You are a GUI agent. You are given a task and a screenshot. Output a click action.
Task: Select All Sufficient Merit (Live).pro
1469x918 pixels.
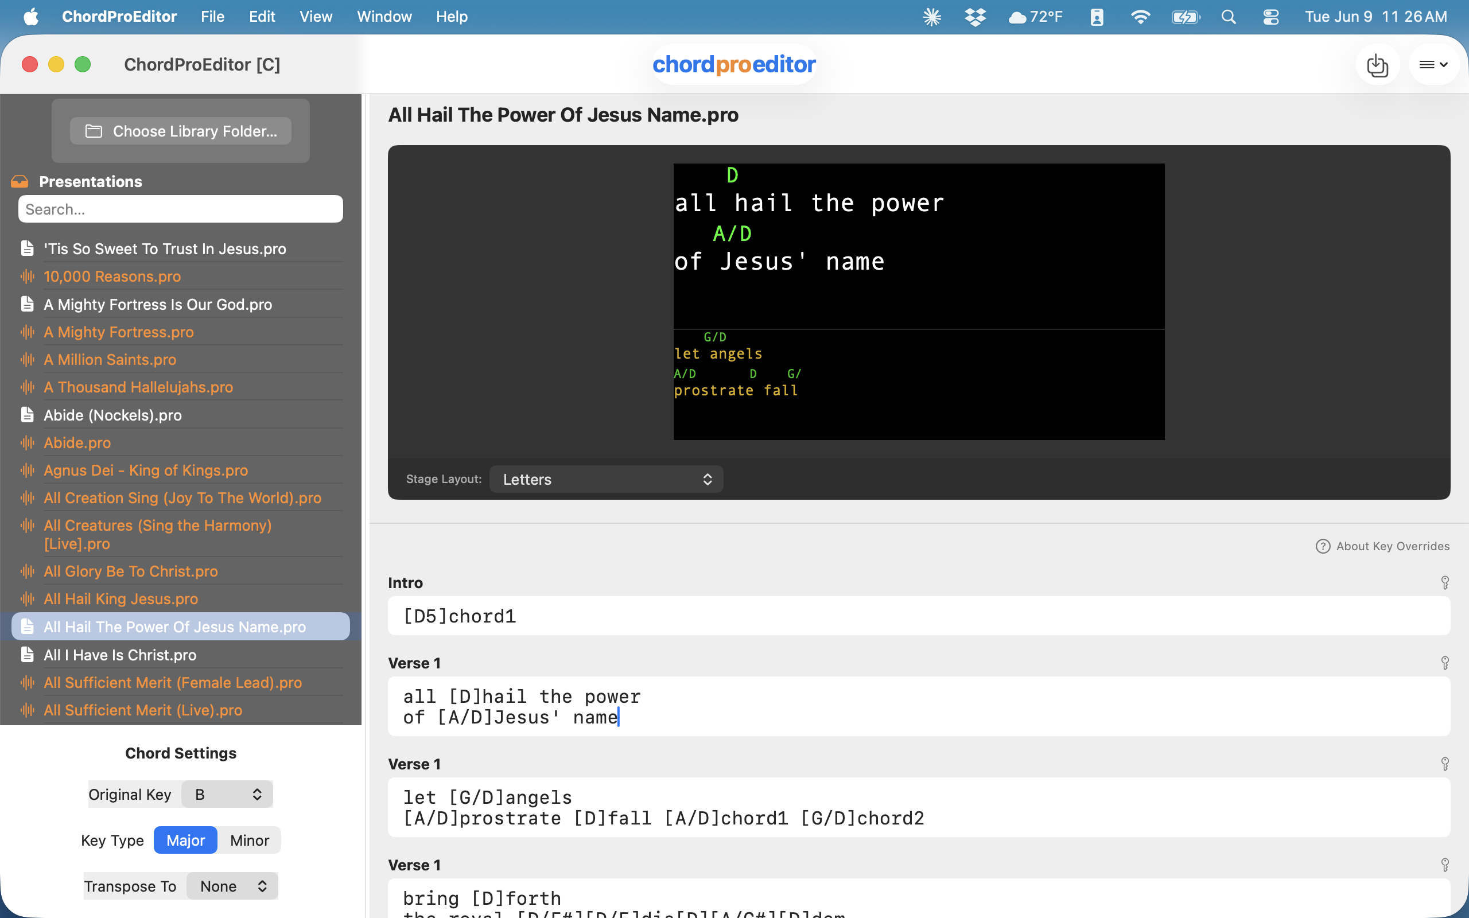click(x=181, y=710)
